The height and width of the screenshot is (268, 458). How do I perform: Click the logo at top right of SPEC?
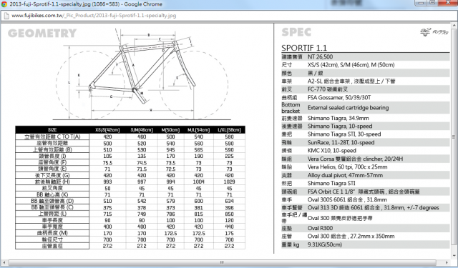click(x=434, y=31)
